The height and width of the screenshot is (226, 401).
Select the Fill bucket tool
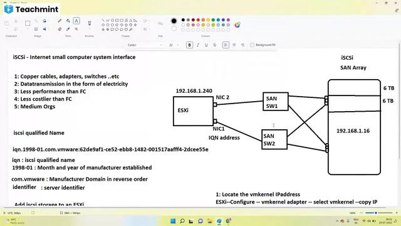(x=68, y=21)
